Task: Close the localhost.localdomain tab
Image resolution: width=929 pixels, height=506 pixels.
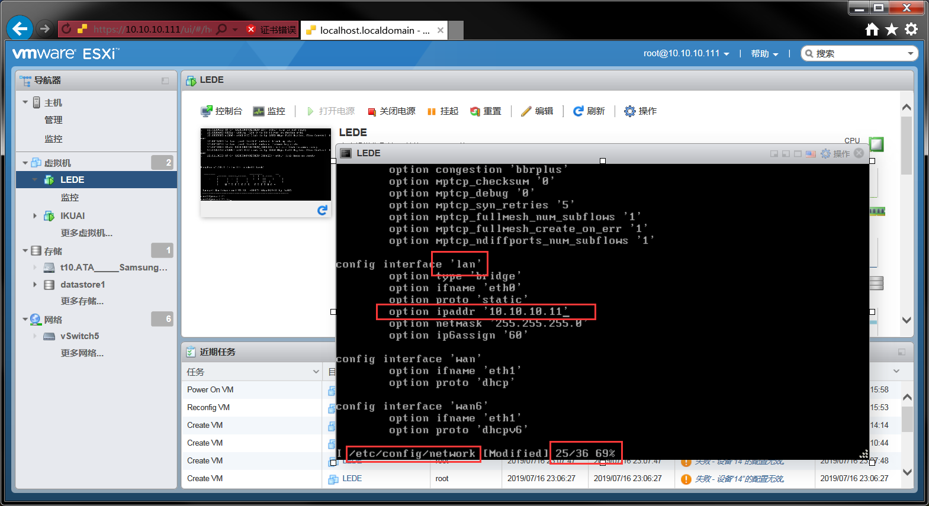Action: [x=441, y=30]
